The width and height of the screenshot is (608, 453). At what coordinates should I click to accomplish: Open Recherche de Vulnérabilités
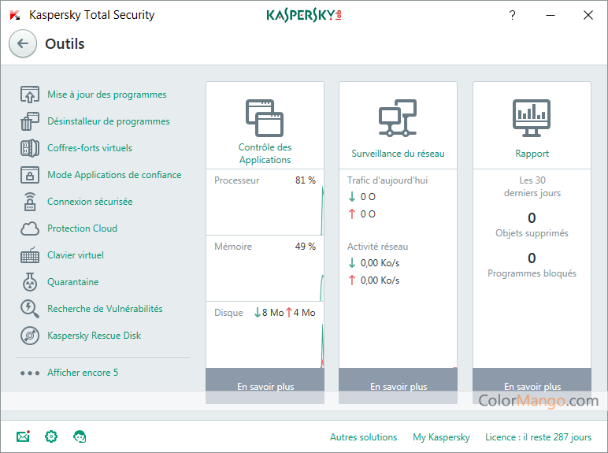[105, 308]
